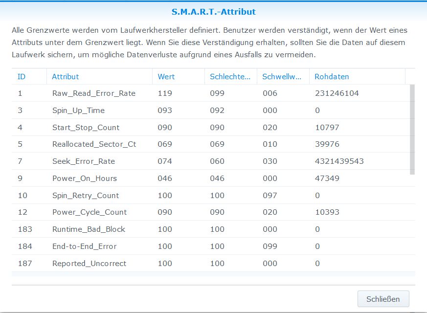Select the Runtime_Bad_Block attribute
This screenshot has width=427, height=313.
coord(89,229)
